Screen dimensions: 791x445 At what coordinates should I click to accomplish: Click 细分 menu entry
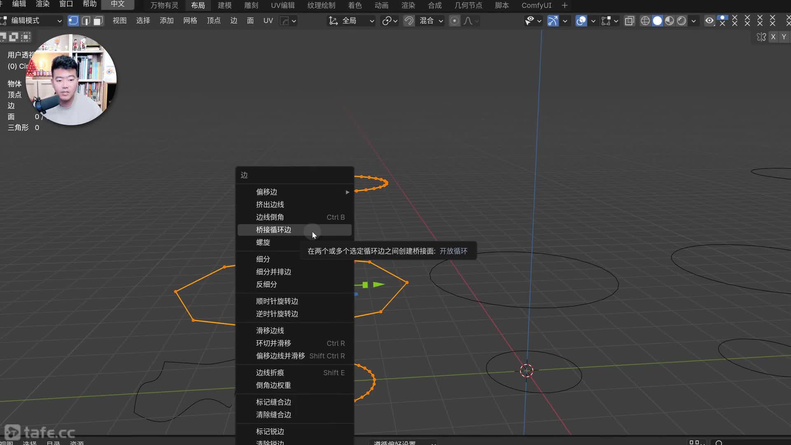[x=263, y=259]
